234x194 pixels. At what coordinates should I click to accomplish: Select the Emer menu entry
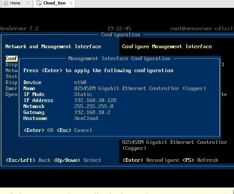coord(11,88)
